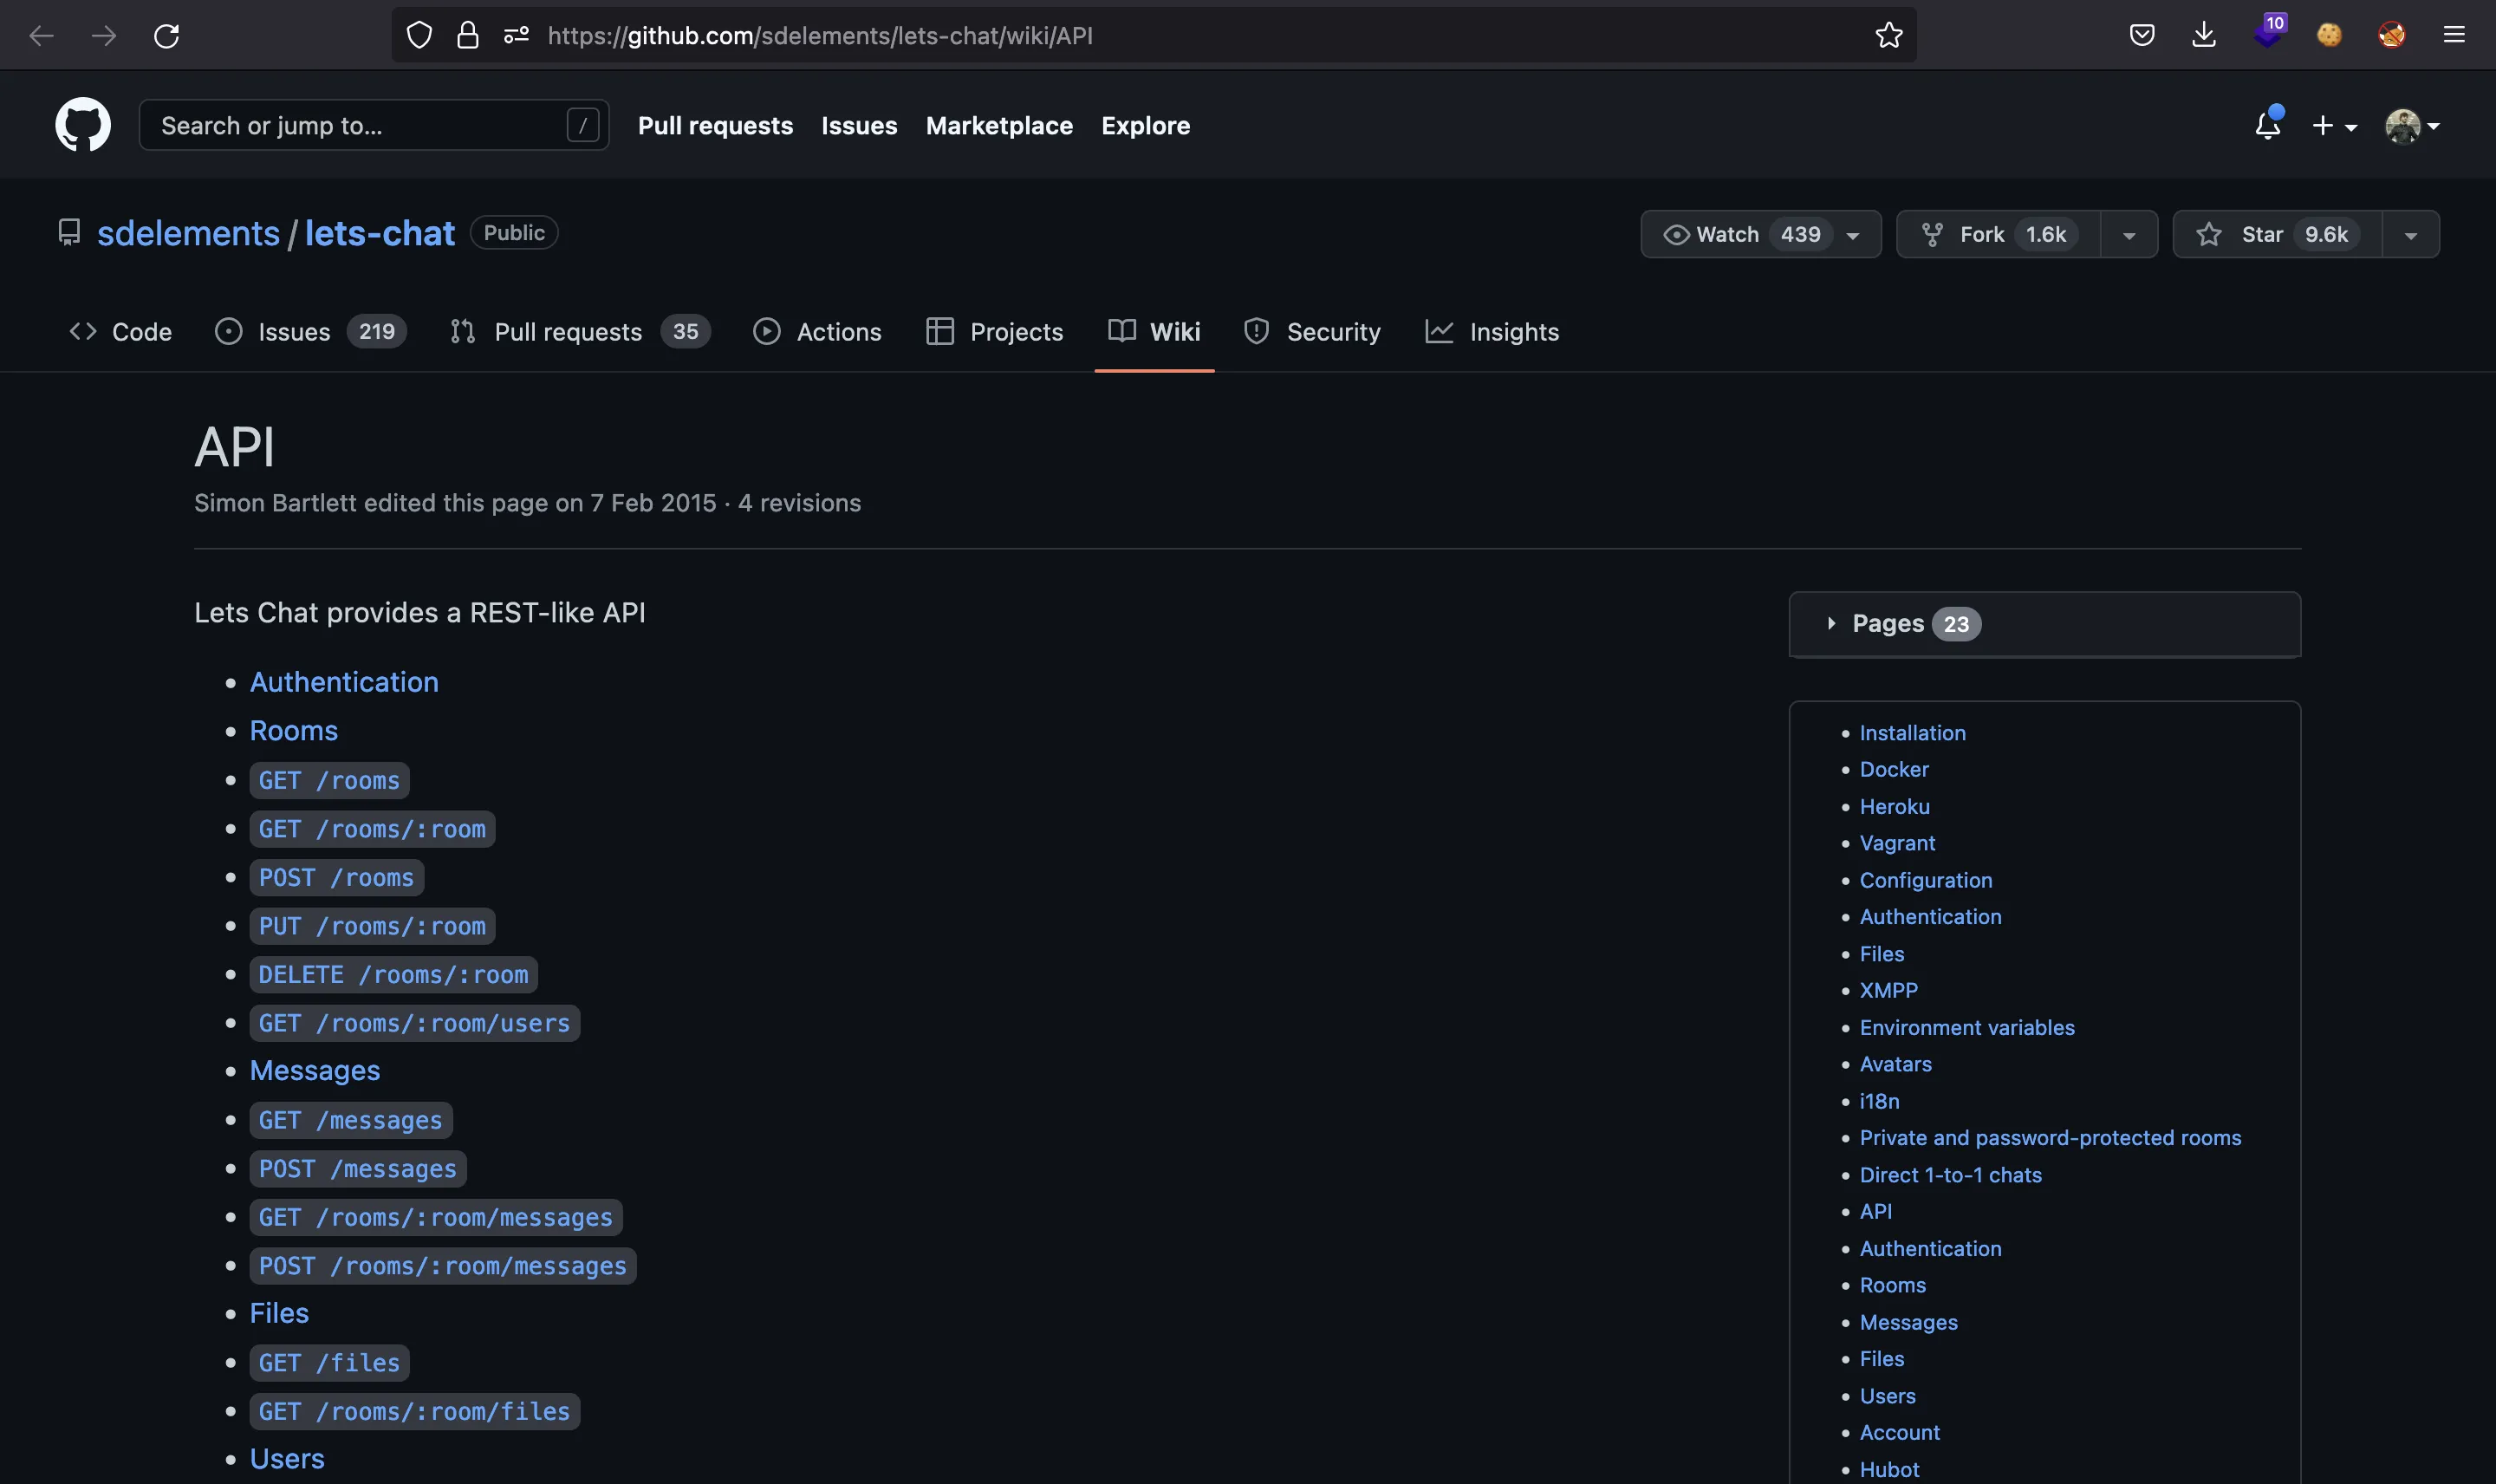Click the Public visibility badge
2496x1484 pixels.
click(x=514, y=232)
